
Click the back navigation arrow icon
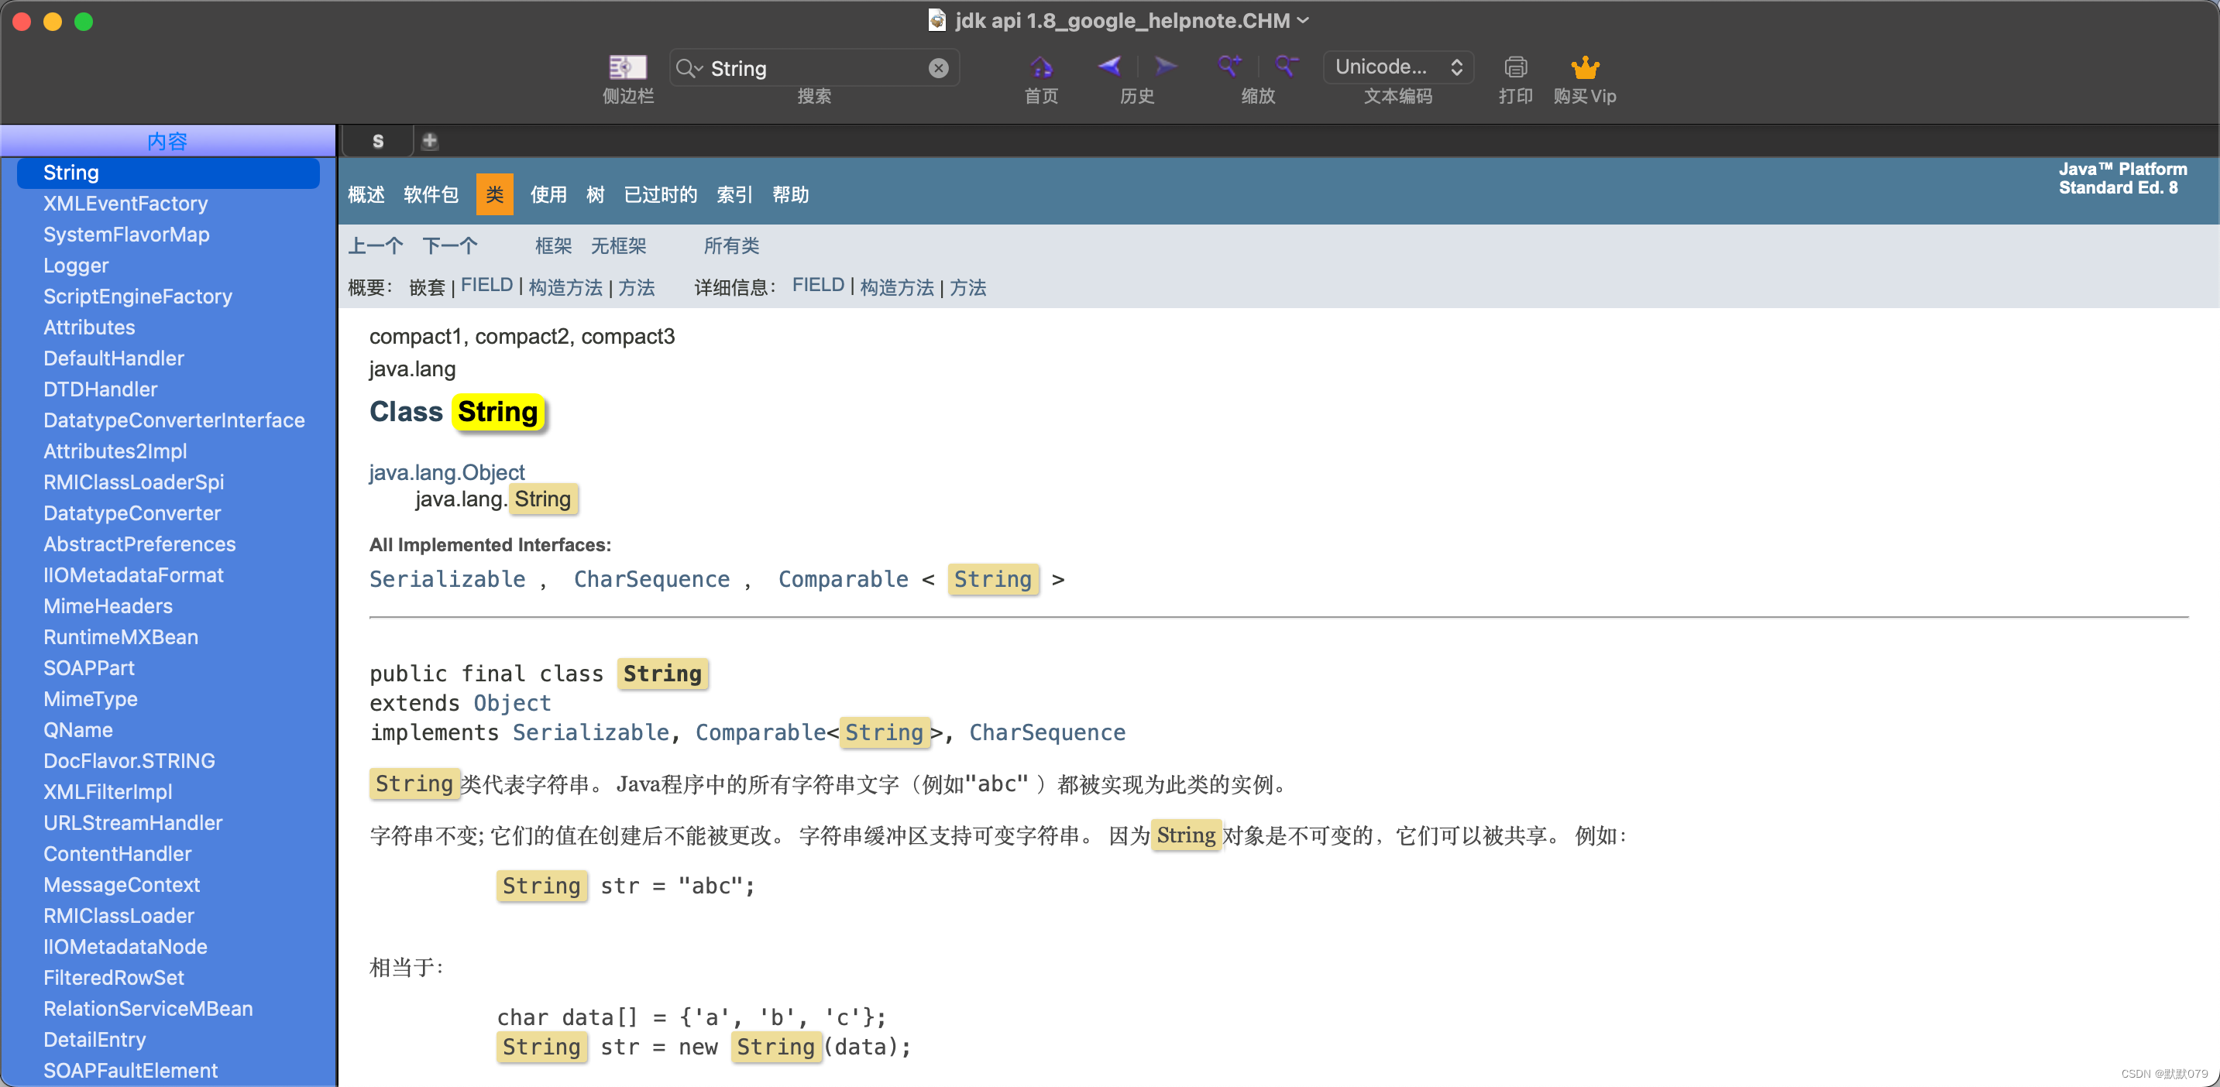tap(1108, 67)
